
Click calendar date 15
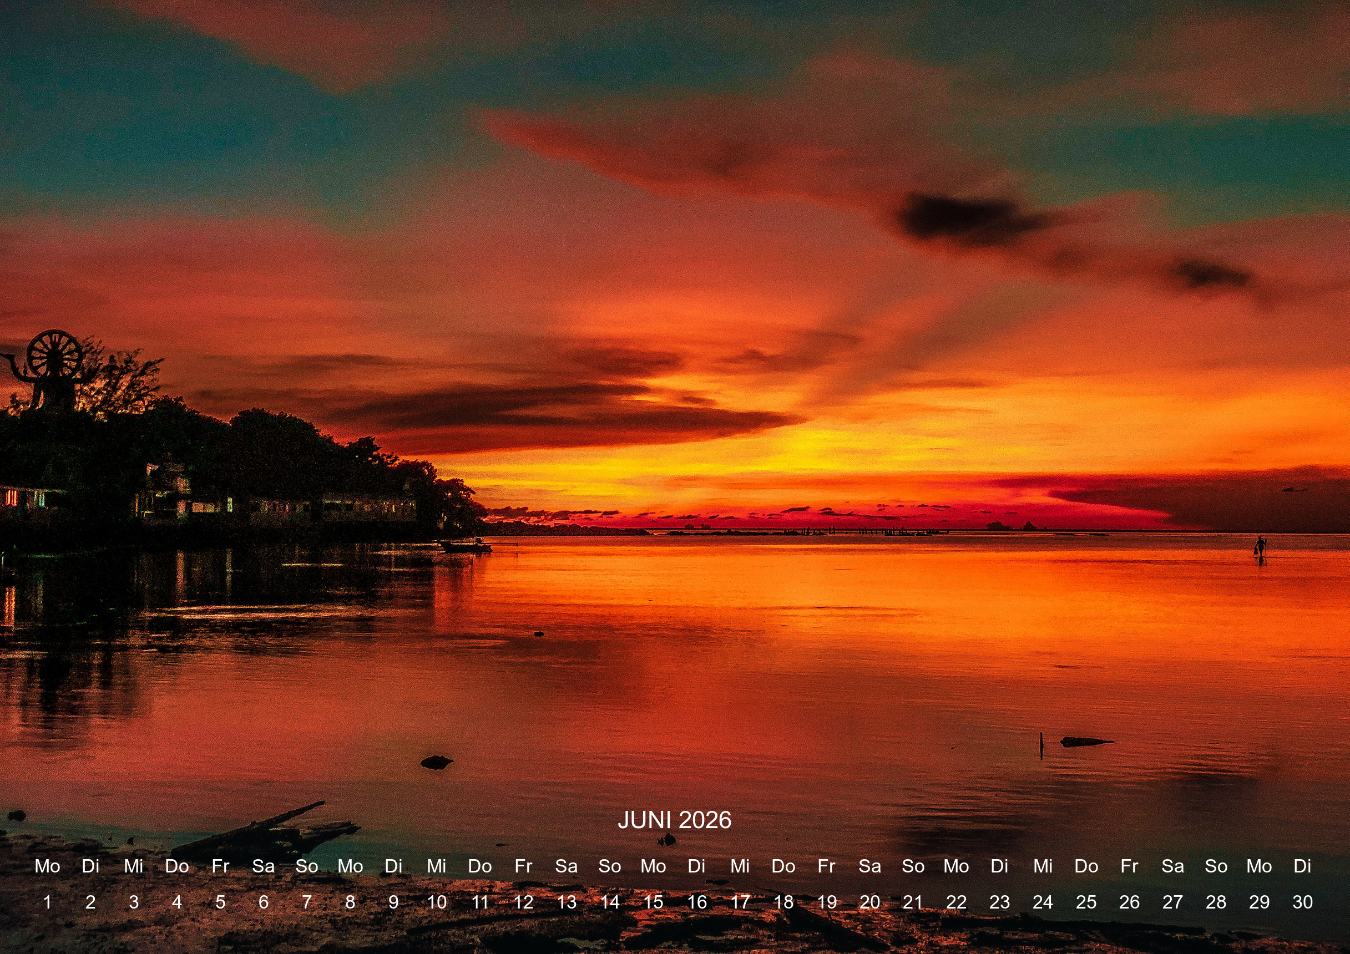[x=653, y=902]
